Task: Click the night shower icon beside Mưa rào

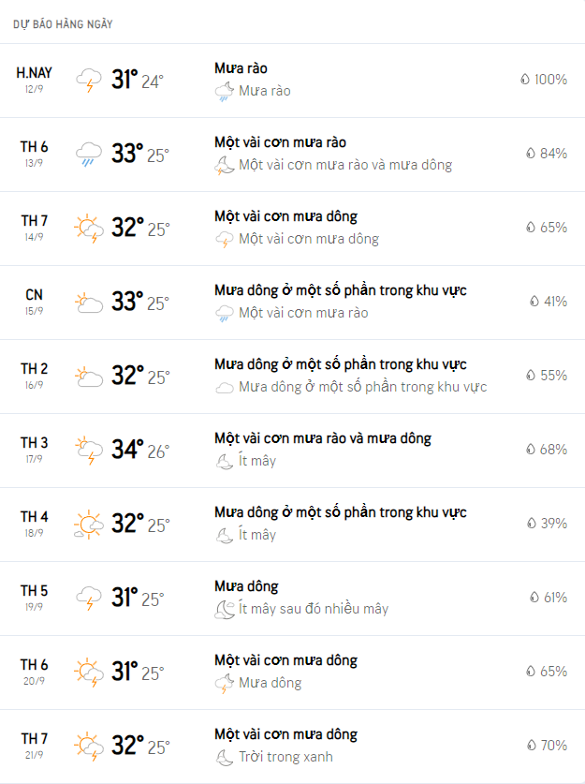Action: 225,92
